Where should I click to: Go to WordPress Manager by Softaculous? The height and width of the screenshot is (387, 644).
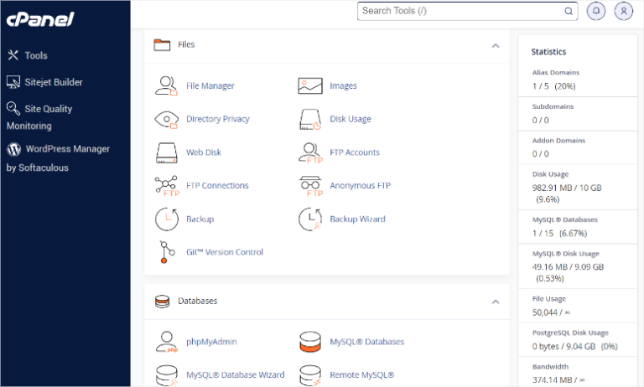(x=67, y=149)
